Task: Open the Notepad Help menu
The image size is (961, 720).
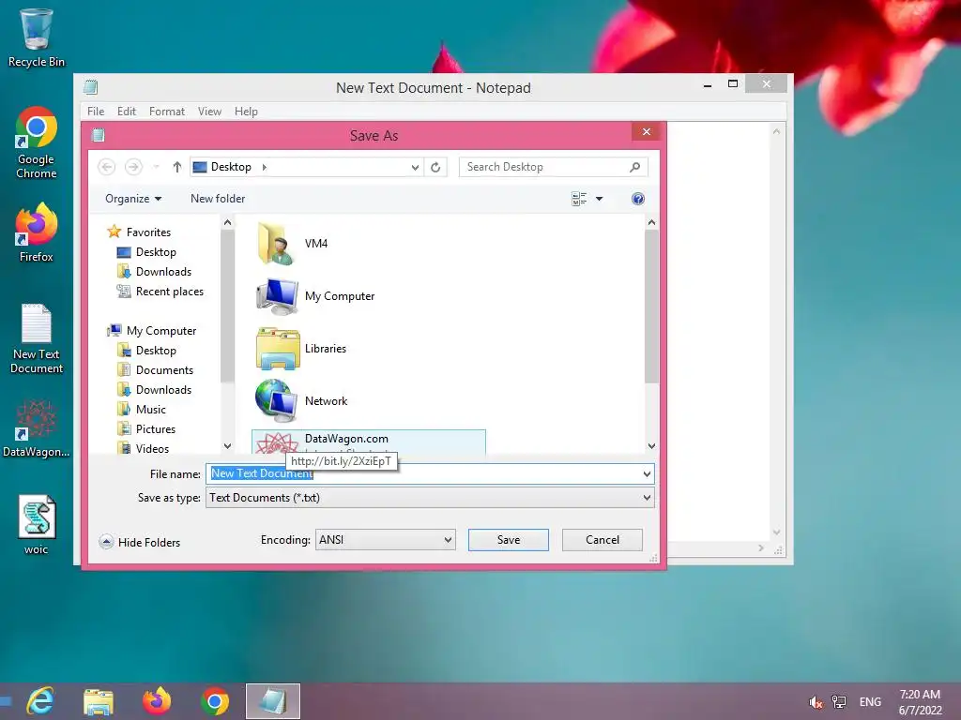Action: pos(246,112)
